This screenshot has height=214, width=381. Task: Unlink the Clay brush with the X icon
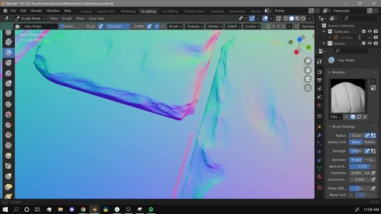tap(365, 117)
